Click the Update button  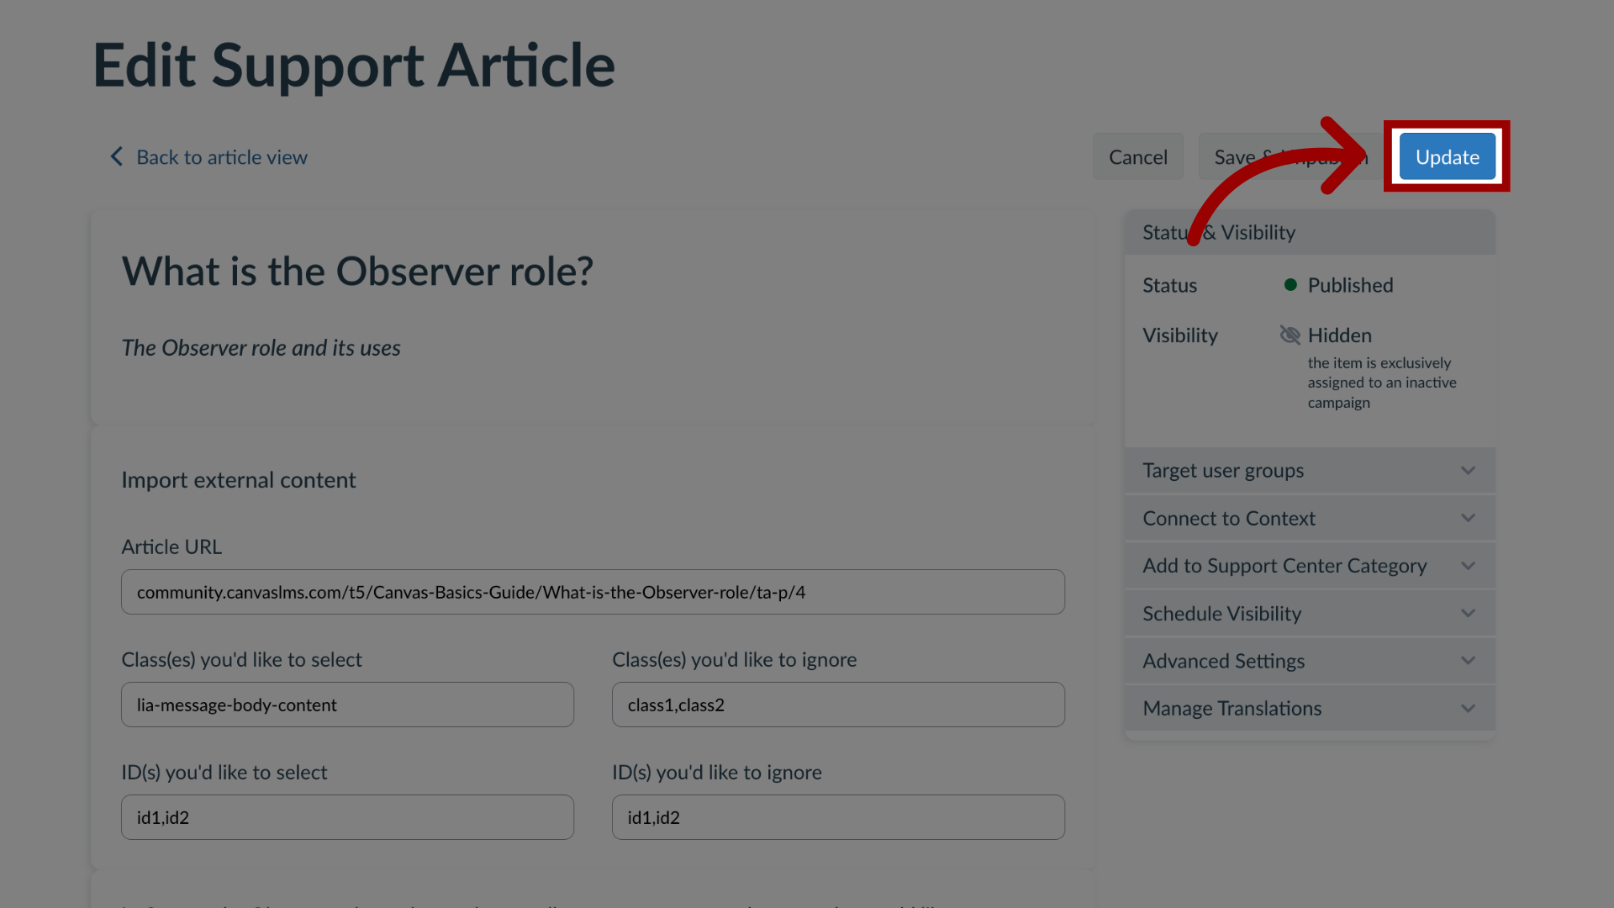[x=1447, y=156]
